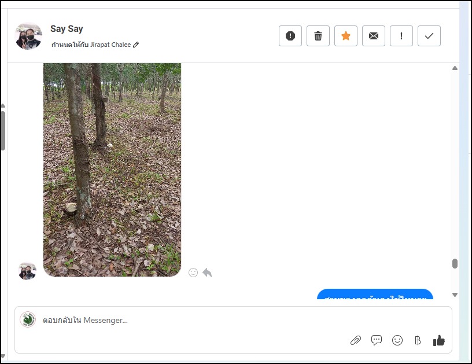Send a thumbs up like

(x=438, y=340)
